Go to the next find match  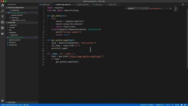coord(165,9)
